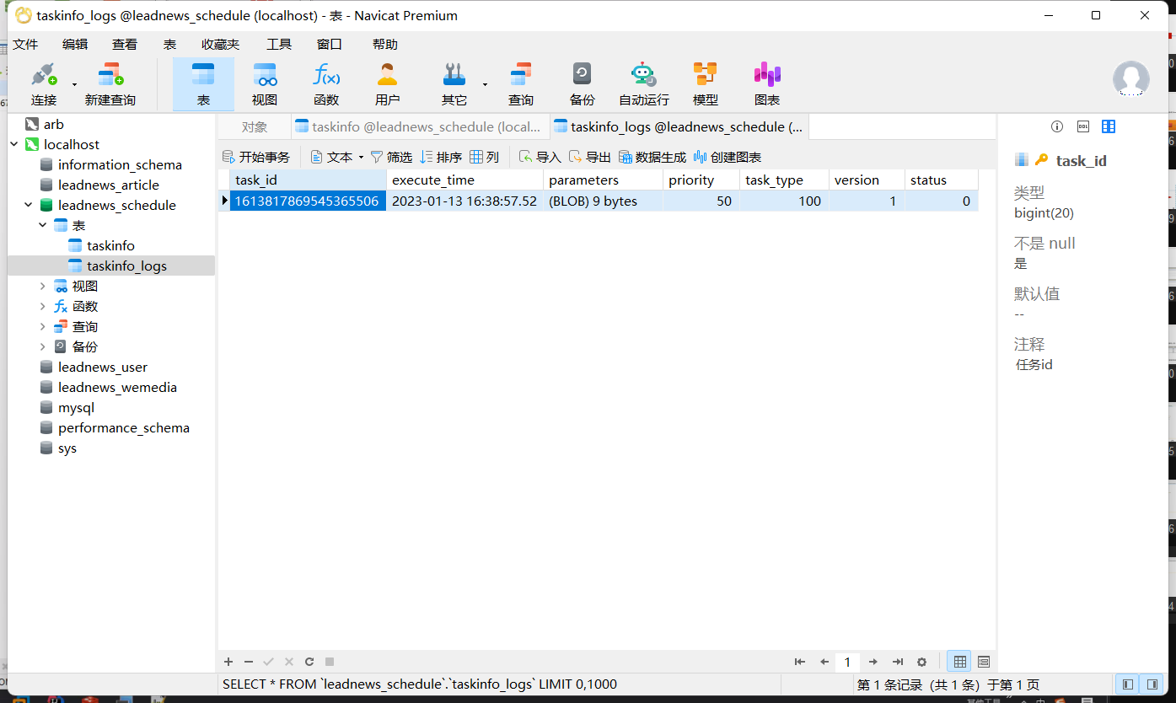The width and height of the screenshot is (1176, 703).
Task: Open the dropdown arrow next to 连接
Action: (74, 84)
